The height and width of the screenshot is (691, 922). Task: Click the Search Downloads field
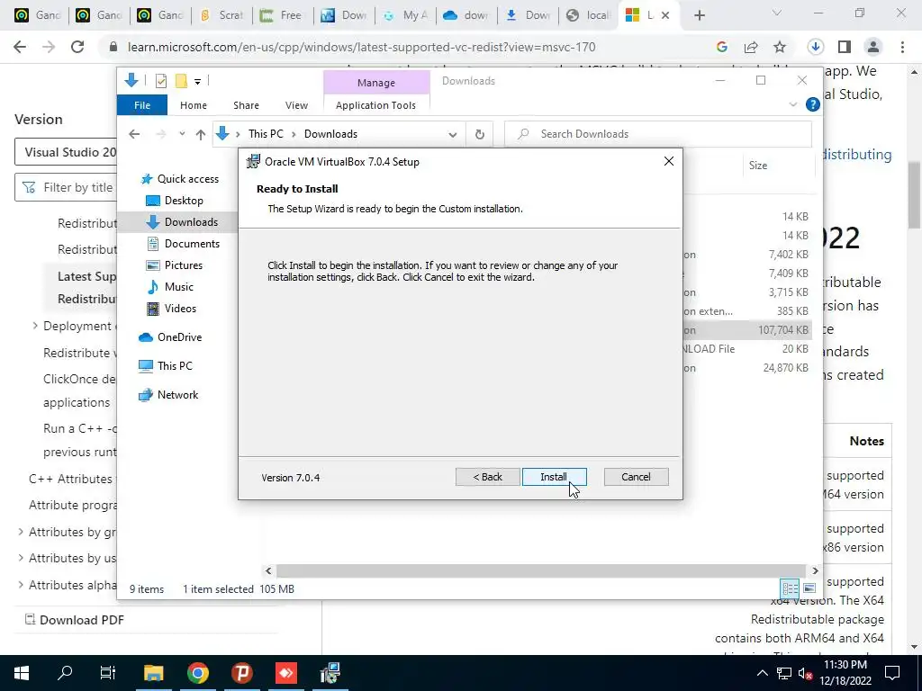[658, 134]
